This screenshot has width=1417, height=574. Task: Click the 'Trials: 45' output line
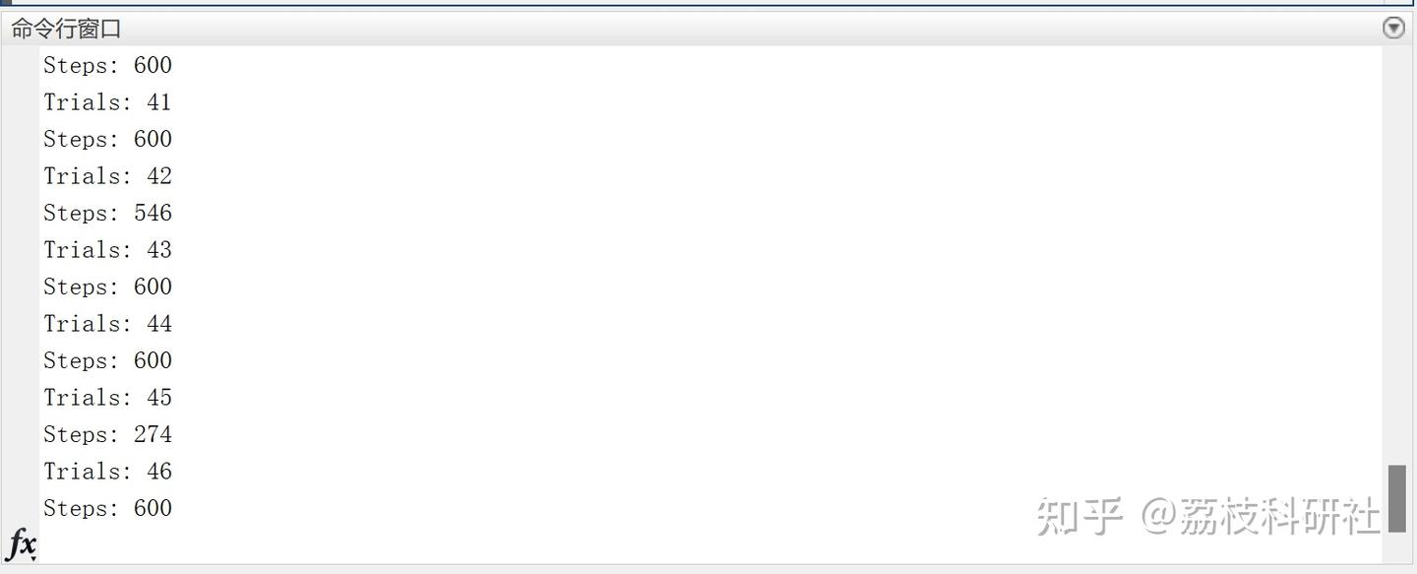click(107, 398)
